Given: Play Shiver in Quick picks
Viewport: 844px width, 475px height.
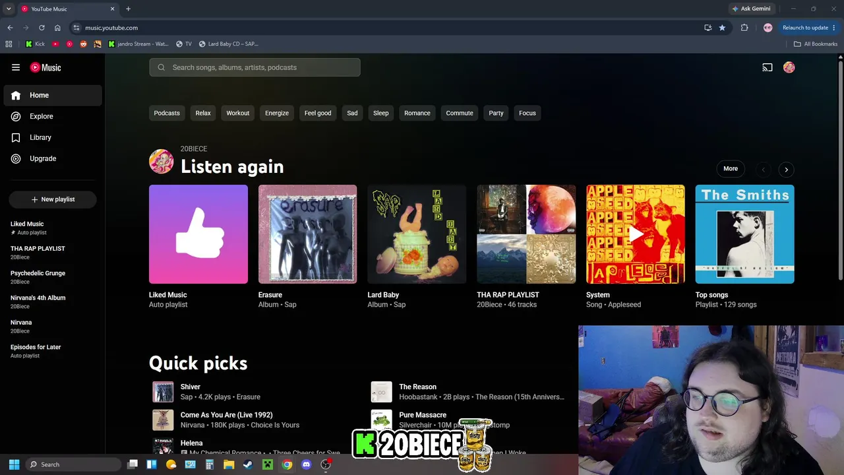Looking at the screenshot, I should click(163, 392).
